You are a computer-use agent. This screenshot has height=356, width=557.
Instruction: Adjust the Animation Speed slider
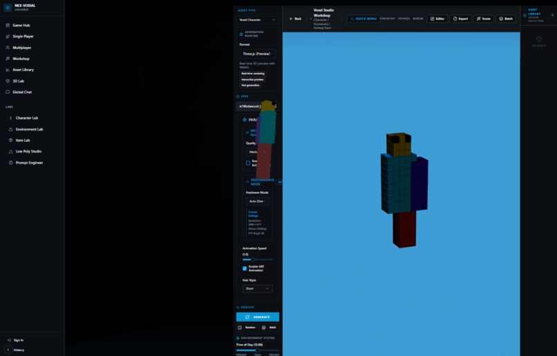click(x=258, y=259)
